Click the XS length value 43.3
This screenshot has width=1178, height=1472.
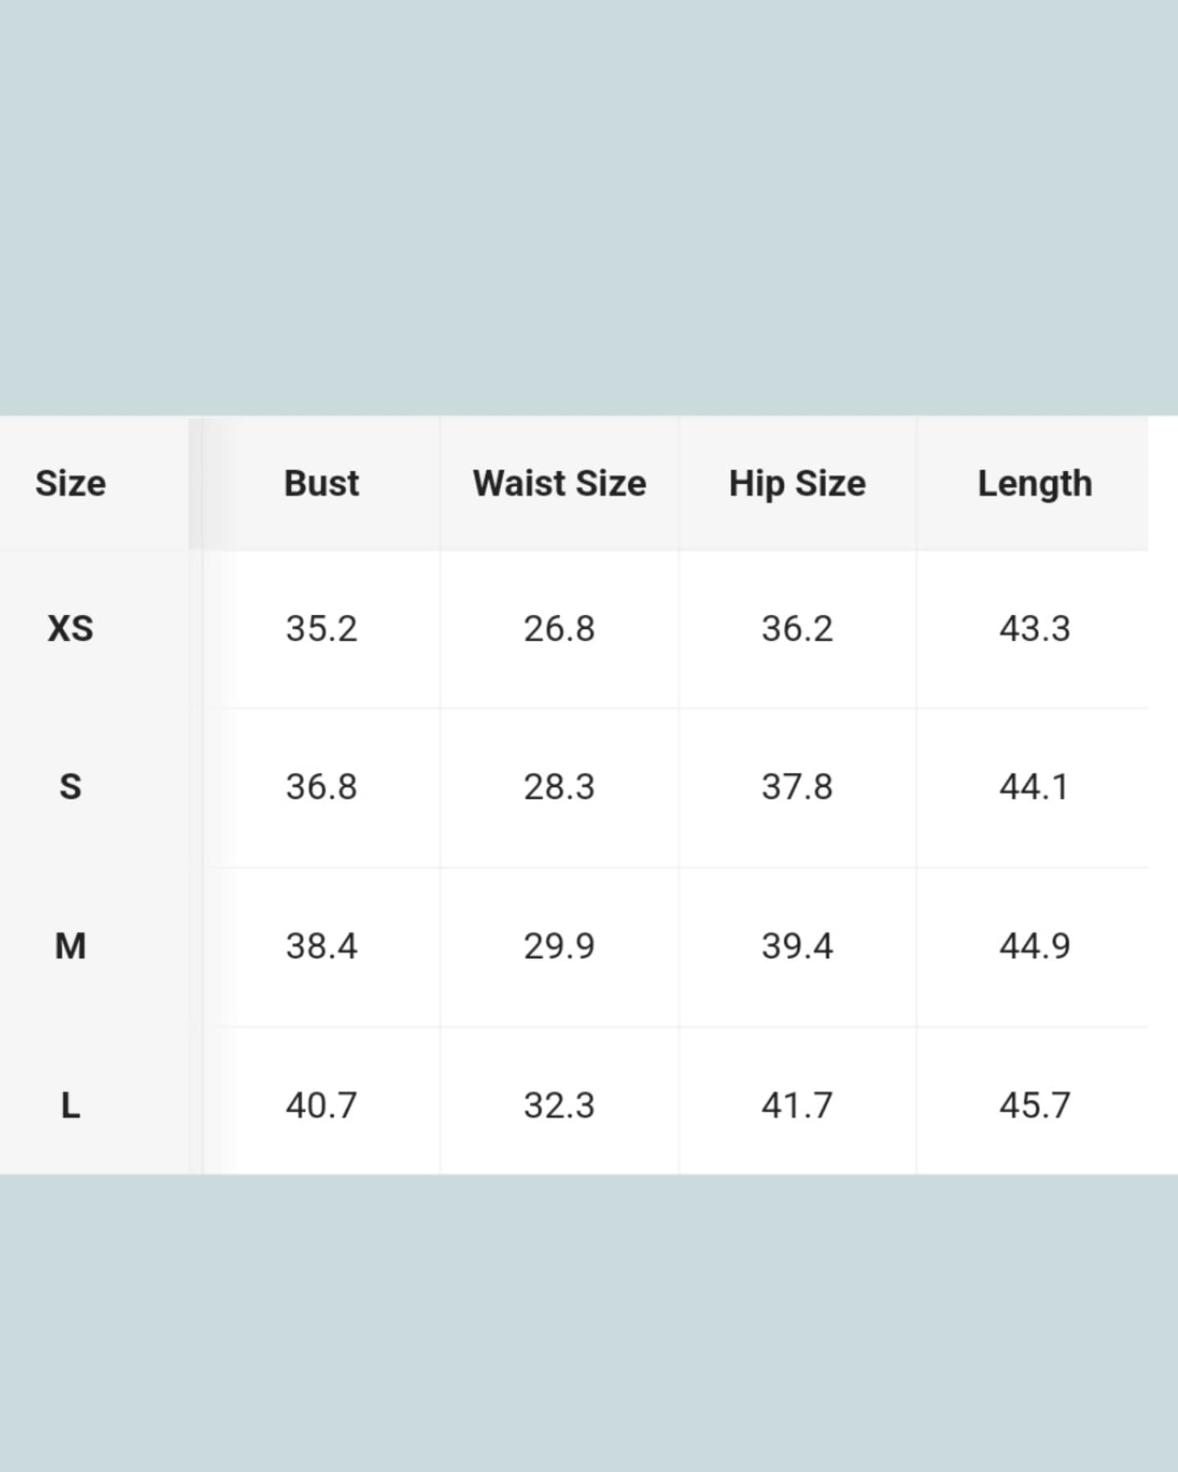point(1035,629)
